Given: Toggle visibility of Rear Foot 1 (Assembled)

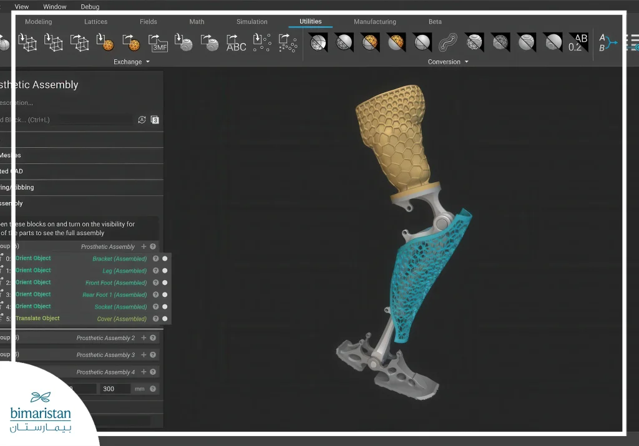Looking at the screenshot, I should coord(165,294).
